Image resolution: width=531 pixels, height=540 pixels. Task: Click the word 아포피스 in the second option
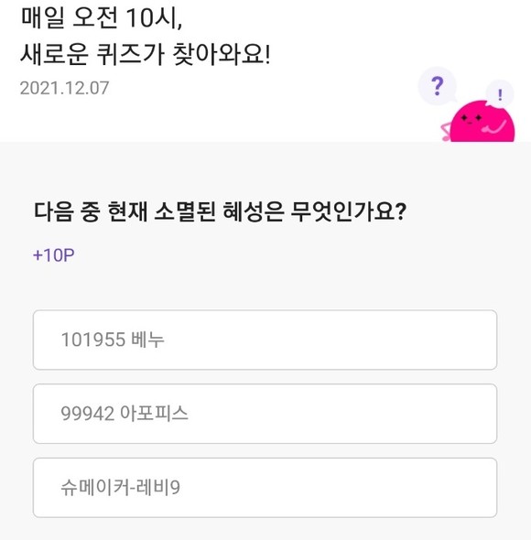pyautogui.click(x=154, y=414)
